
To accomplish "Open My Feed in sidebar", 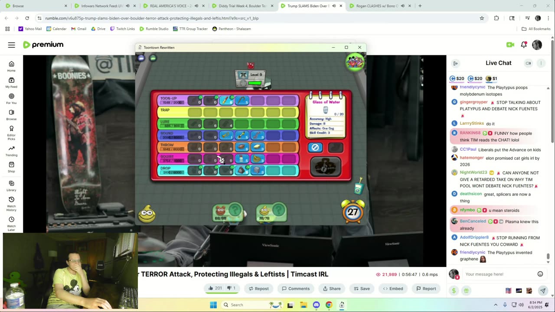I will tap(11, 82).
